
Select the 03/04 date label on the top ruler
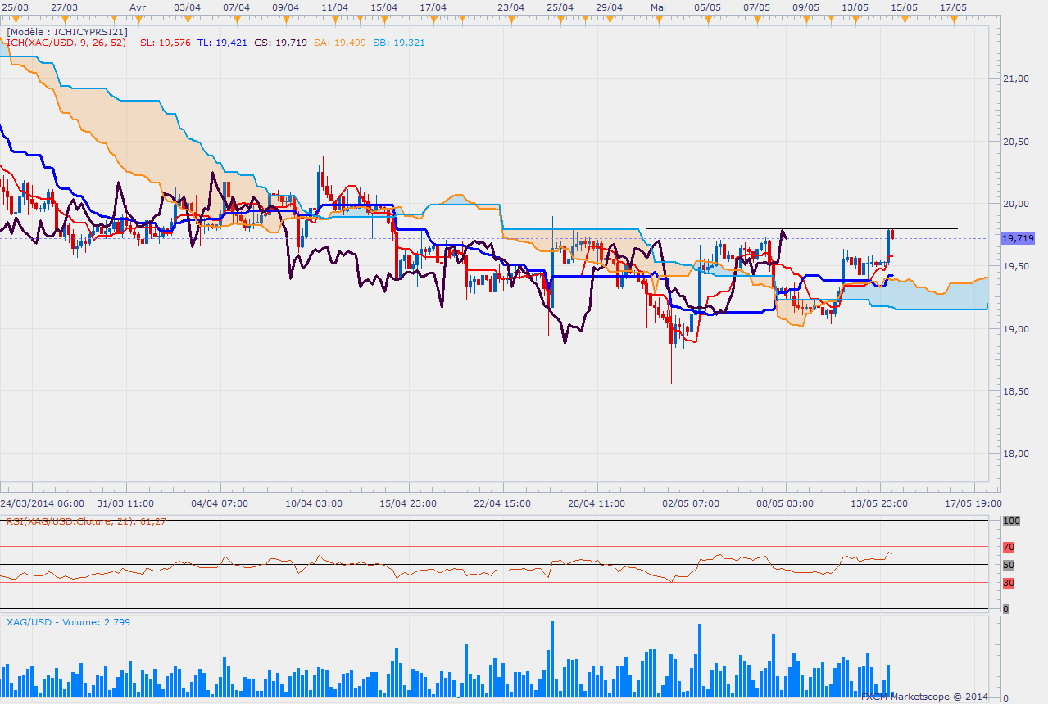(188, 7)
